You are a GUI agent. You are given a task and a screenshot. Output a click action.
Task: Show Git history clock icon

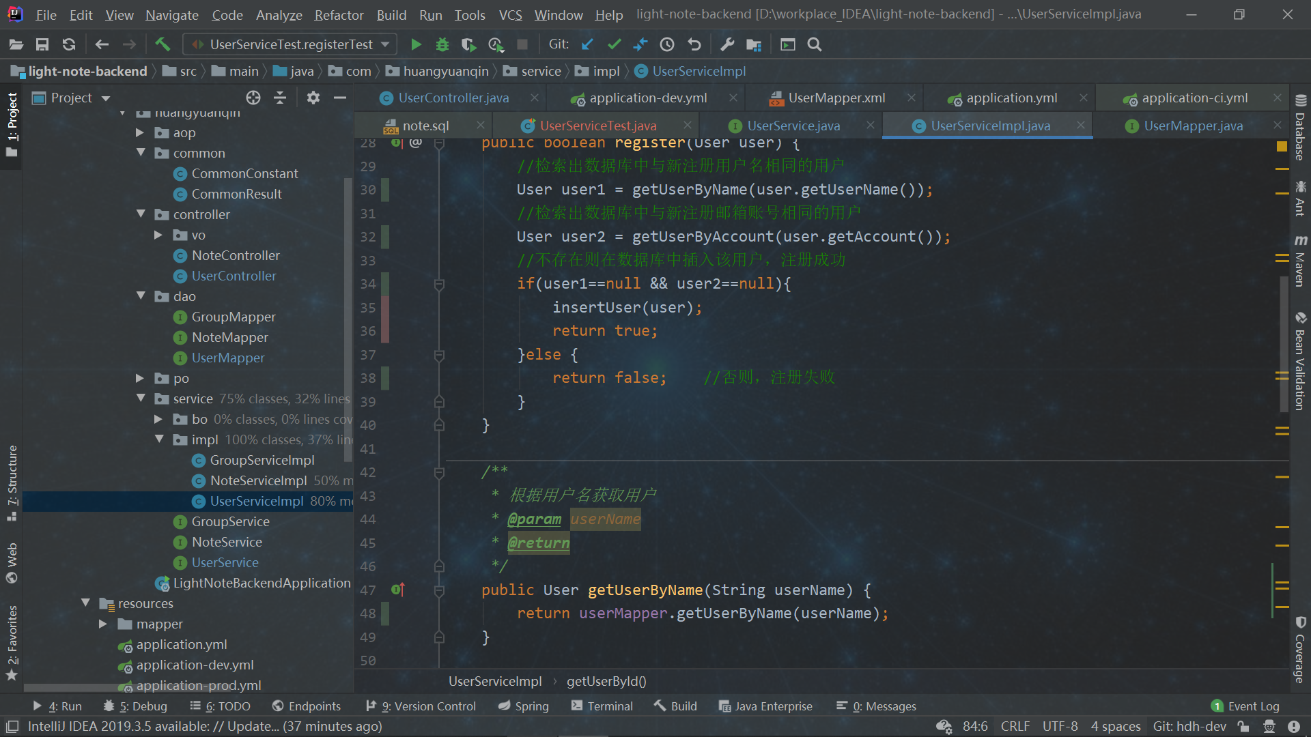click(x=667, y=44)
